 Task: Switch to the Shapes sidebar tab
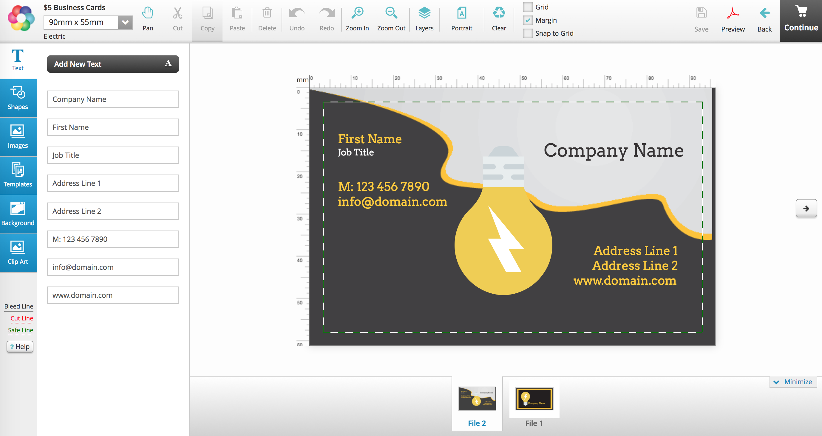[18, 98]
